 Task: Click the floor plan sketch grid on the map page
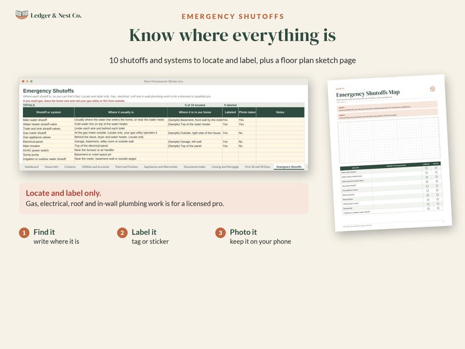click(x=389, y=140)
